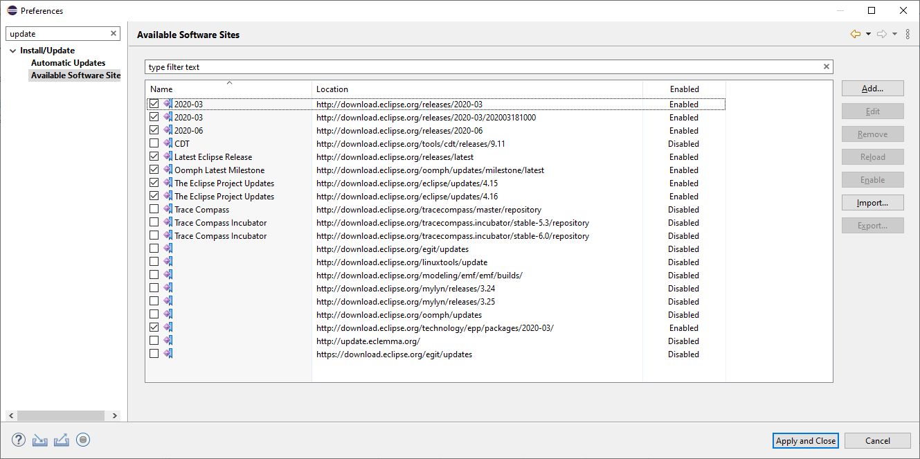Open the Forward history dropdown arrow
920x459 pixels.
point(894,34)
